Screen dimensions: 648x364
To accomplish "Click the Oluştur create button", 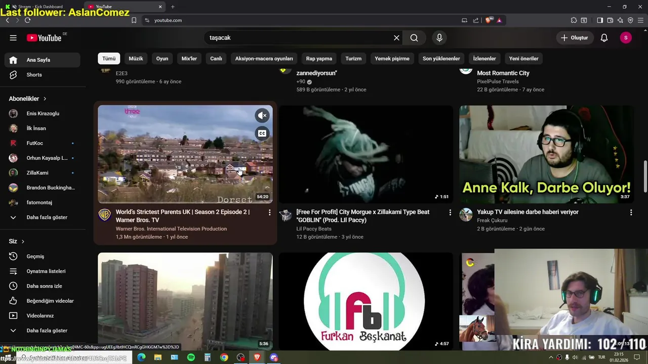I will [x=575, y=38].
